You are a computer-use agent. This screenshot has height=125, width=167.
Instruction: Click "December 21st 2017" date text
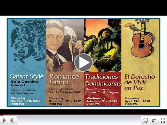(65, 101)
